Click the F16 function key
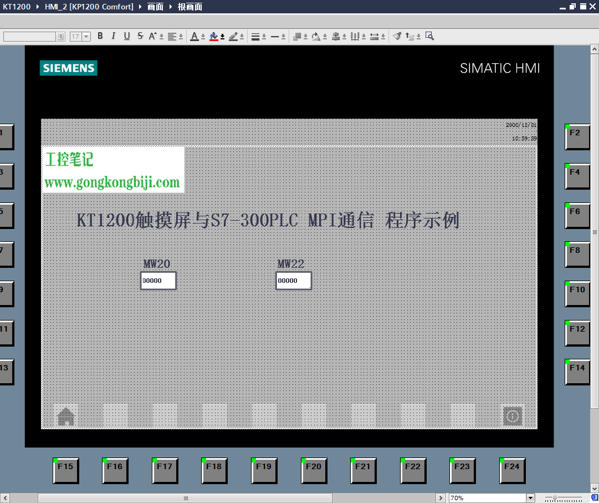 [115, 470]
